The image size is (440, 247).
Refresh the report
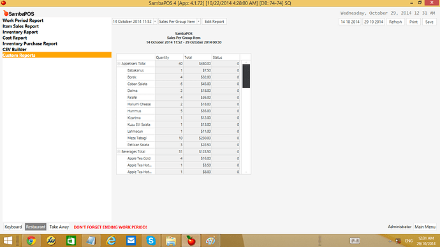click(395, 22)
